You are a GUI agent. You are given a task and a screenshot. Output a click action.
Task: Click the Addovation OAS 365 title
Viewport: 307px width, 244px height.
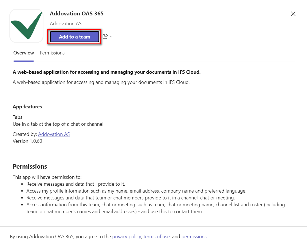76,13
